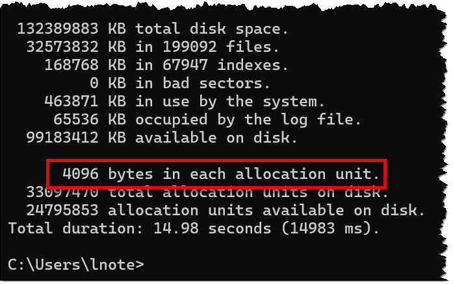Click the available on disk line
Image resolution: width=453 pixels, height=284 pixels.
162,137
